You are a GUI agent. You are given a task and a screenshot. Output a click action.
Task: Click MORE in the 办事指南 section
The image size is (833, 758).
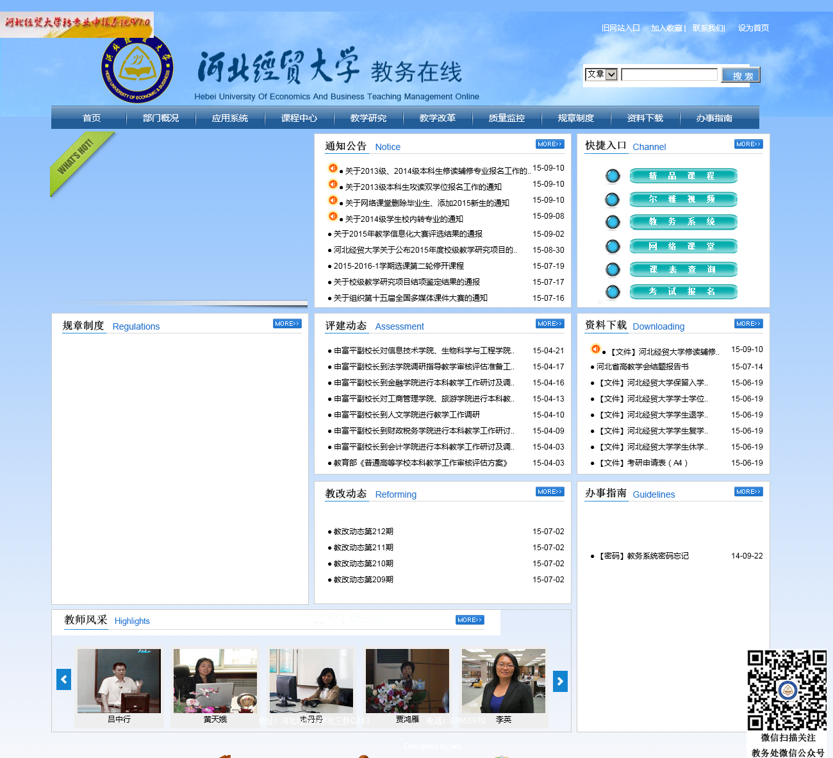pos(748,492)
